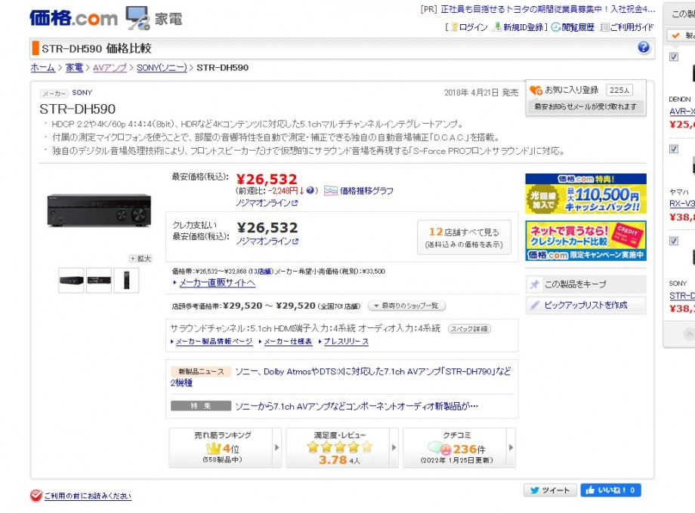The image size is (695, 513).
Task: Open 売れ筋ランキング 4位 panel
Action: coord(221,447)
